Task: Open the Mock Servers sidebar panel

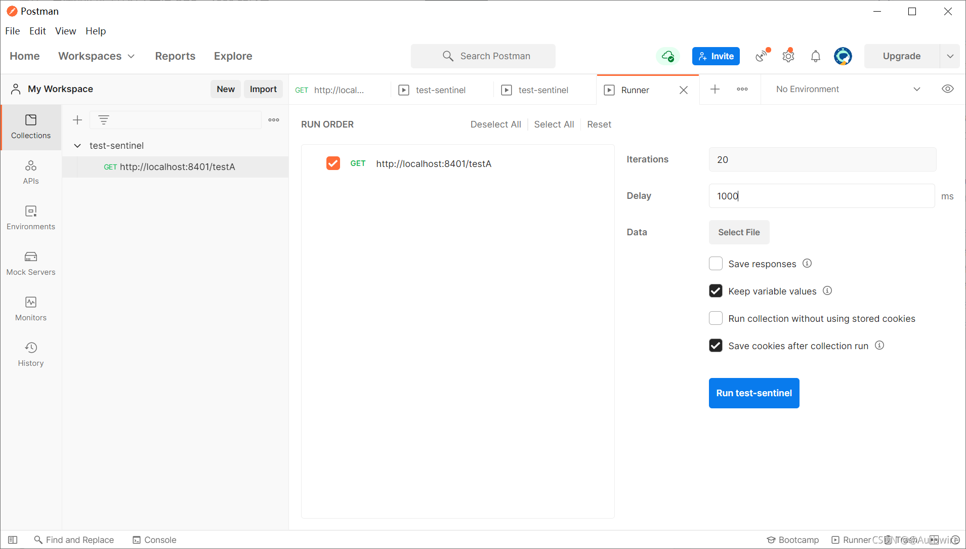Action: pos(31,264)
